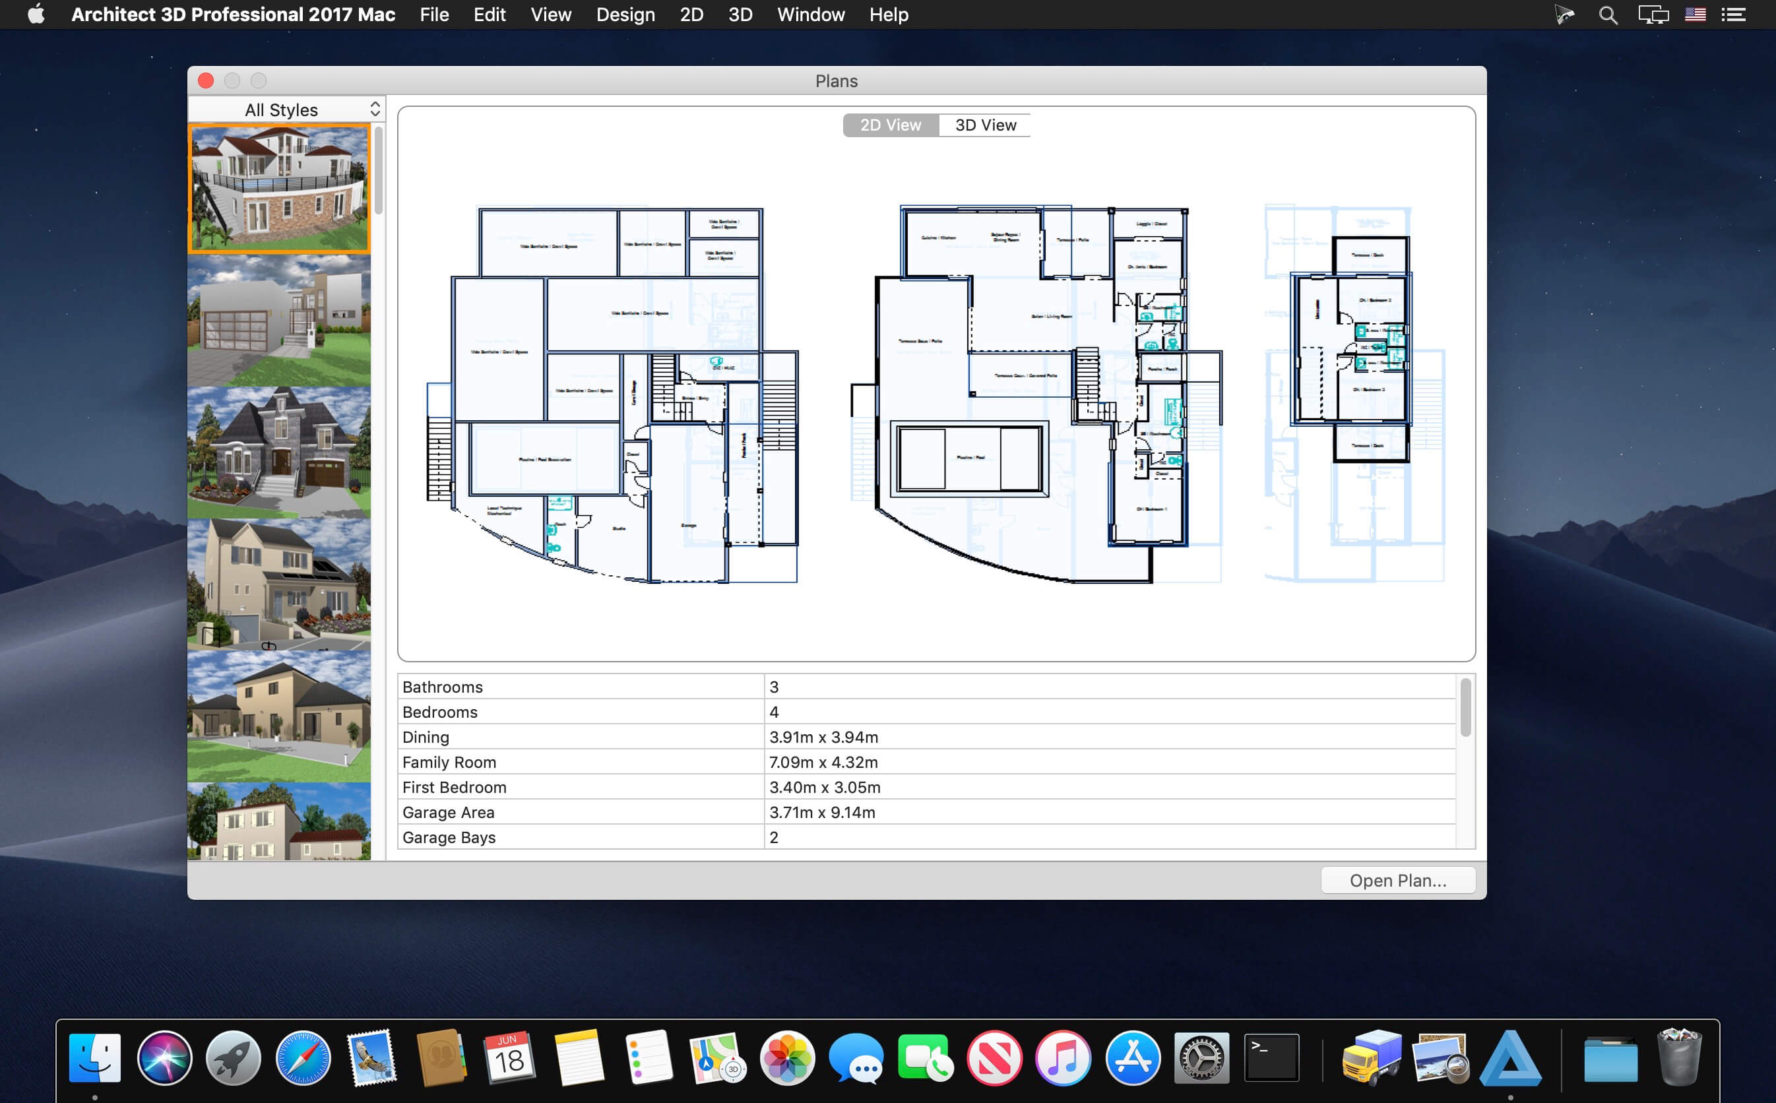Switch to 2D View mode
This screenshot has height=1103, width=1776.
[889, 125]
